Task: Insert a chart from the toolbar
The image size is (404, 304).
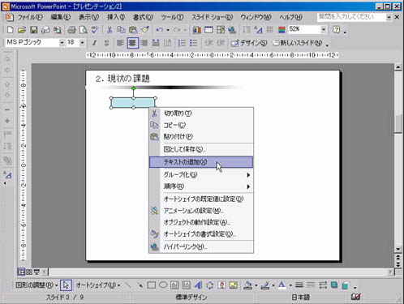Action: [197, 30]
